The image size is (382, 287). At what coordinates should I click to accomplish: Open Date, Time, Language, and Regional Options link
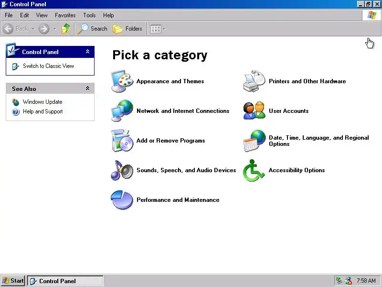click(x=319, y=141)
